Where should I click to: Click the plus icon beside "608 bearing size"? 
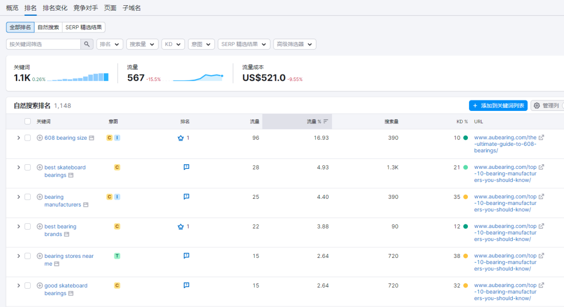40,138
